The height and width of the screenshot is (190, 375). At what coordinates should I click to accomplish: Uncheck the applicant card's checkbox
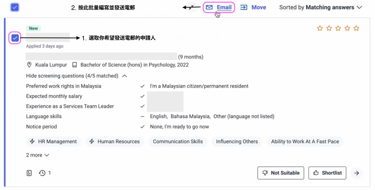coord(15,38)
